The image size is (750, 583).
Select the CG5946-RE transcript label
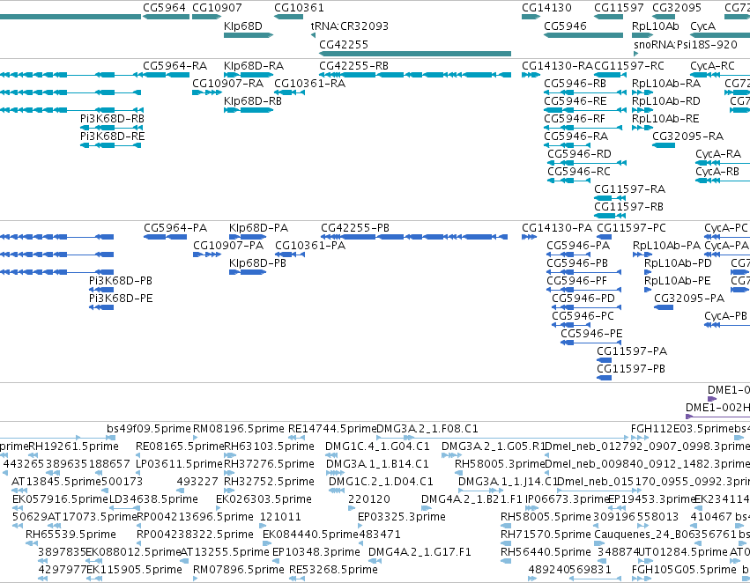point(575,100)
